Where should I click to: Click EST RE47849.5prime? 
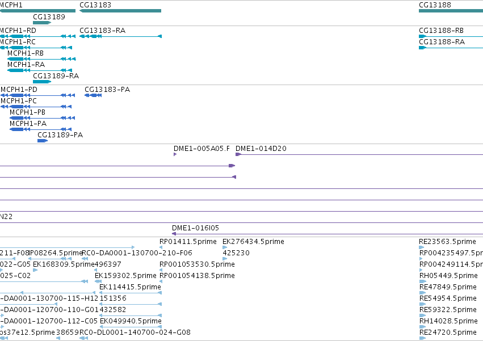coord(448,287)
